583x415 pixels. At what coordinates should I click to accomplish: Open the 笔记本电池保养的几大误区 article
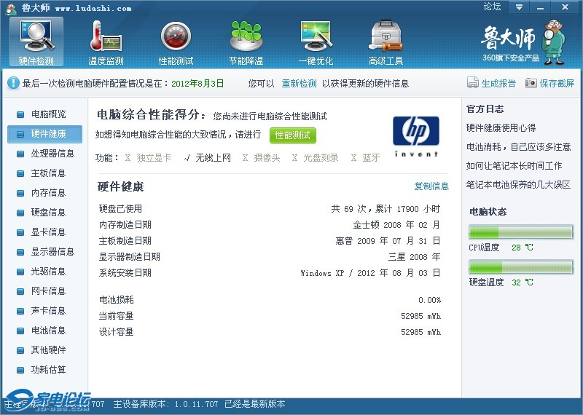coord(518,185)
